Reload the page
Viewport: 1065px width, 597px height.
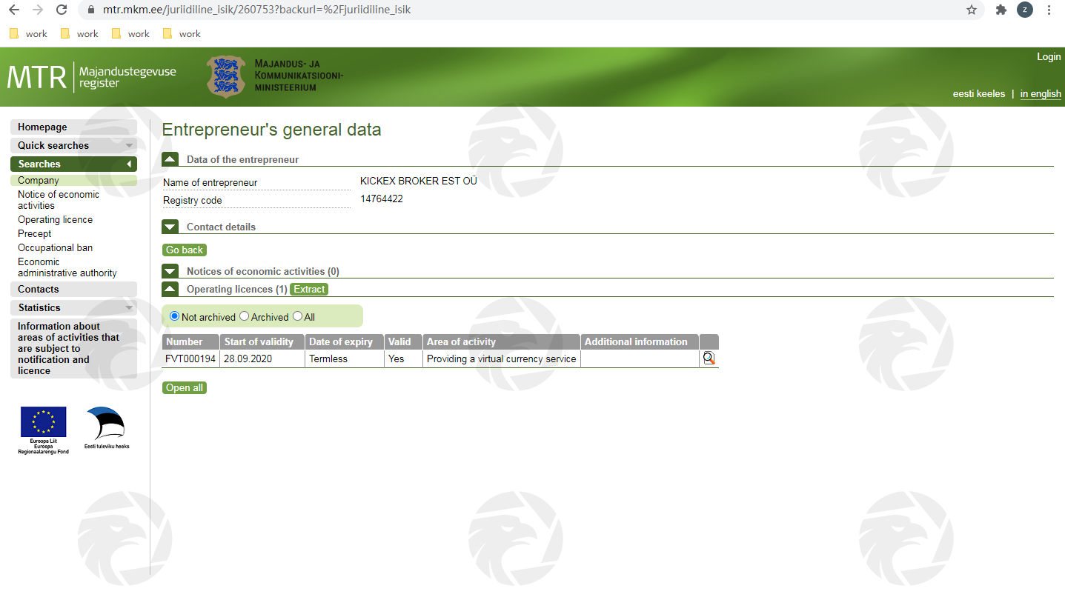[62, 10]
